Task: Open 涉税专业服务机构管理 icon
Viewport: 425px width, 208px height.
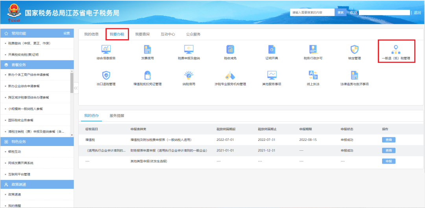Action: pos(230,75)
